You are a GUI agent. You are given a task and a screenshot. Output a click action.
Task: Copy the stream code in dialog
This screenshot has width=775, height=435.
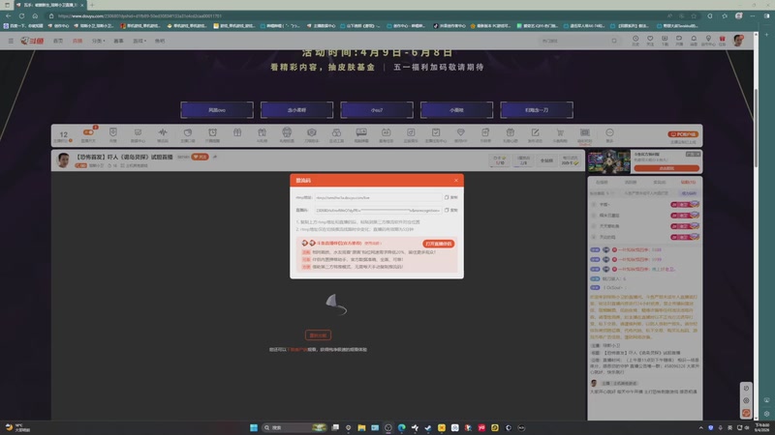tap(450, 210)
